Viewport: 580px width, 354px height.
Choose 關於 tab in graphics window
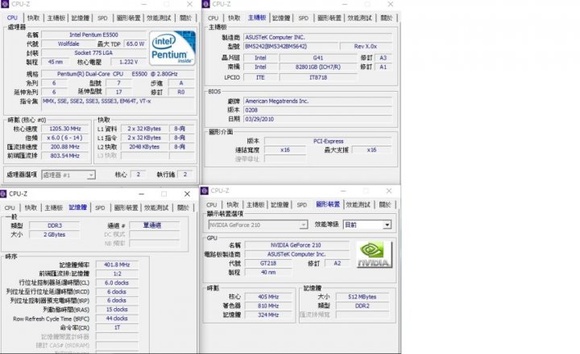pos(385,204)
